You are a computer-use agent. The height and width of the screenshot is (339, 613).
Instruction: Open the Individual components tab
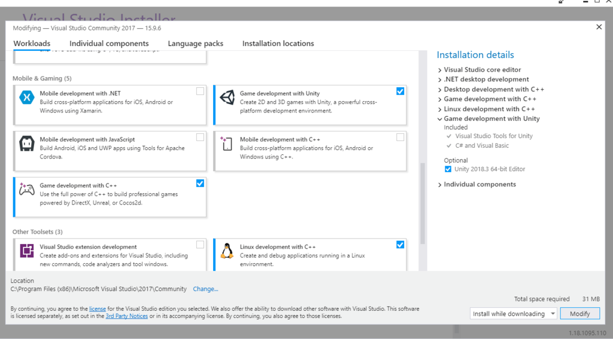[x=109, y=44]
